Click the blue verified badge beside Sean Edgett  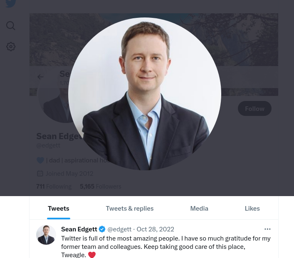(x=102, y=229)
